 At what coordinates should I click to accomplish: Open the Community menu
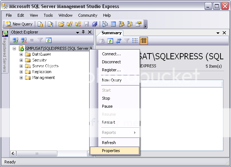coord(88,15)
